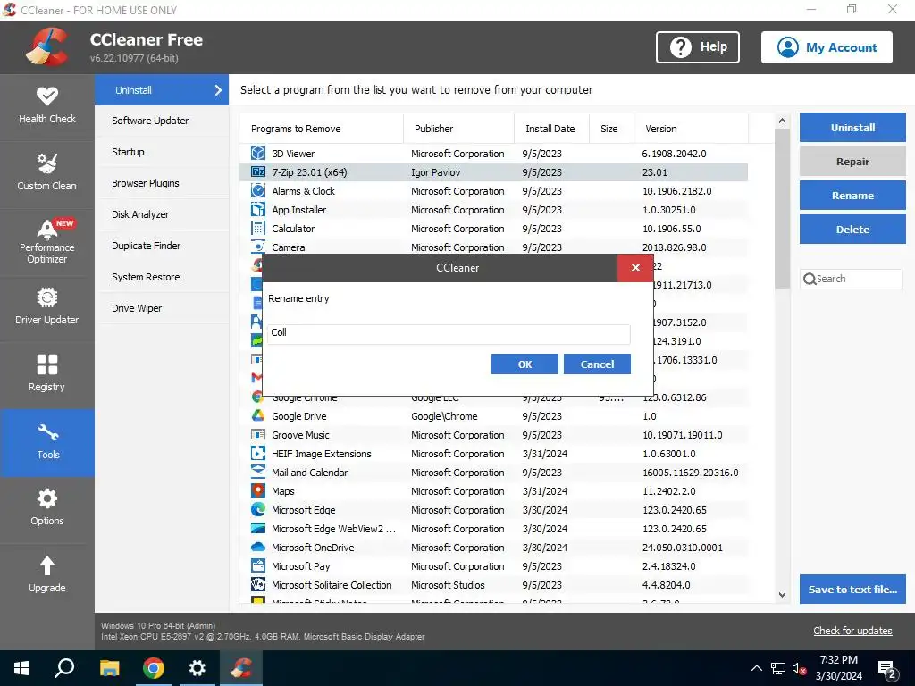Click the Calculator program icon
Viewport: 915px width, 686px height.
pyautogui.click(x=258, y=228)
